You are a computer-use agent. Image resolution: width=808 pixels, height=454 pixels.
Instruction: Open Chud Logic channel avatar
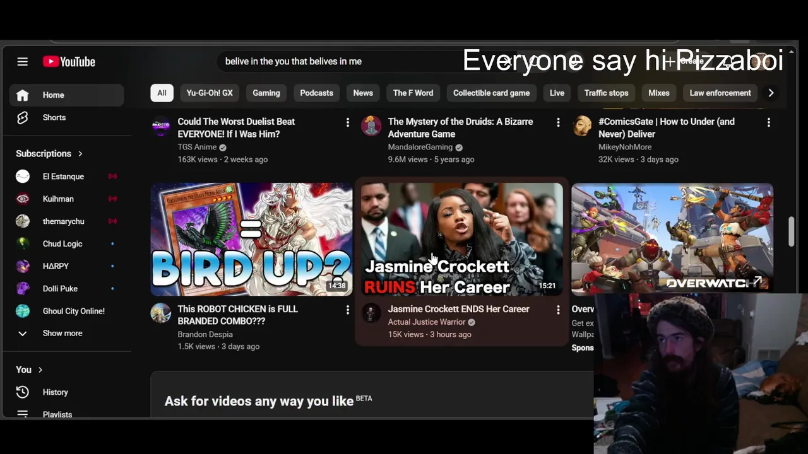click(x=23, y=243)
